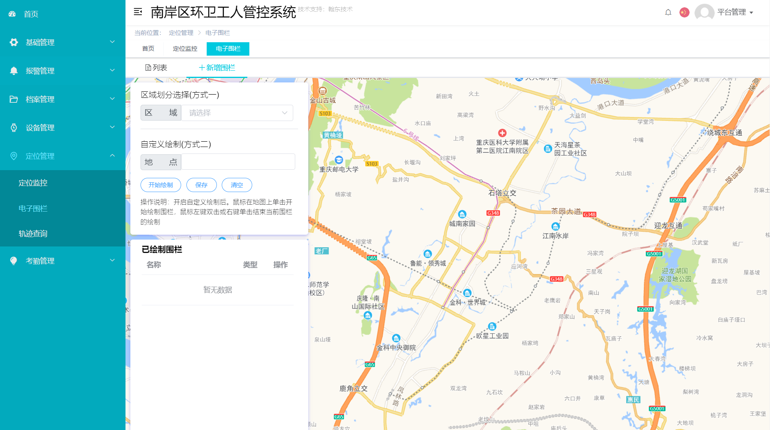The image size is (770, 430).
Task: Click the 城南家园 residence map marker
Action: click(x=462, y=214)
